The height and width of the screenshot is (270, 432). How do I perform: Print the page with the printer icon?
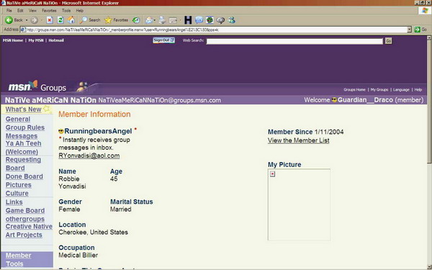coord(162,20)
